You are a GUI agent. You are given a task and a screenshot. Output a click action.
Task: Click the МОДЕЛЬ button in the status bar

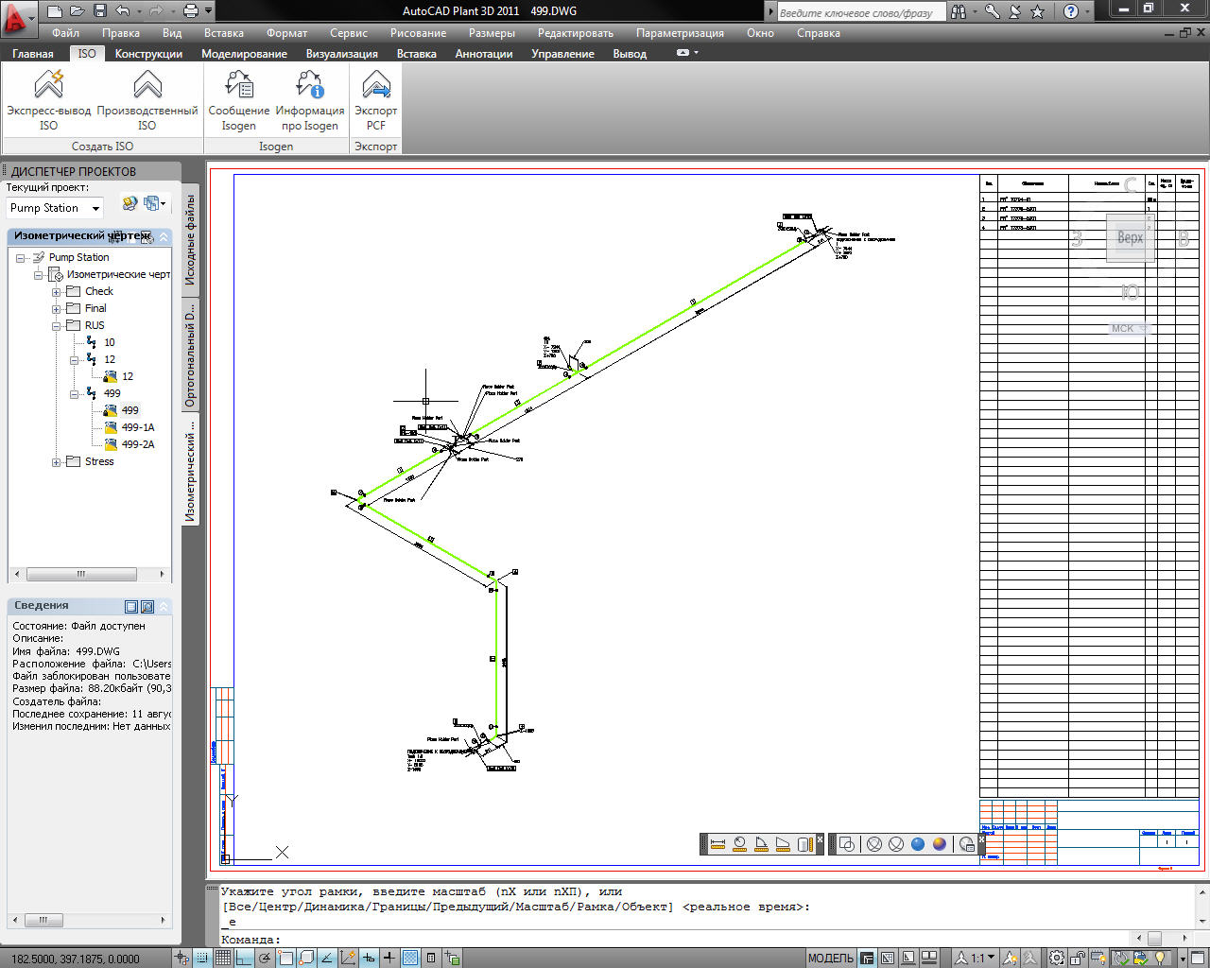point(831,958)
